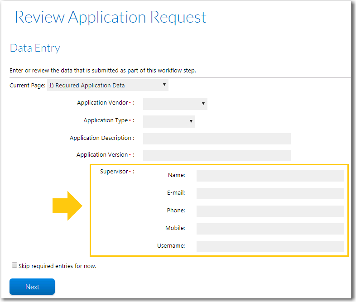356x302 pixels.
Task: Click the yellow arrow pointing at Supervisor
Action: pos(67,206)
